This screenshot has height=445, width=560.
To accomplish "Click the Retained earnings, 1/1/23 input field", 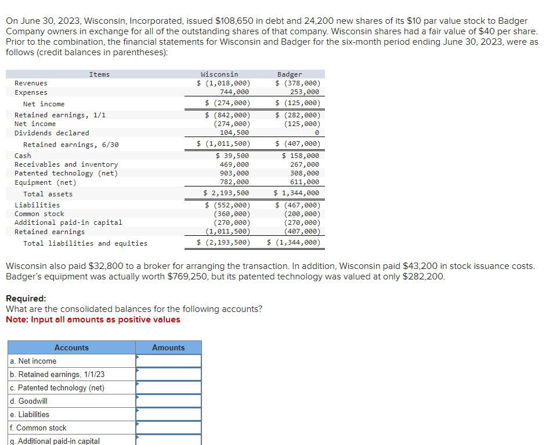I will pyautogui.click(x=169, y=374).
